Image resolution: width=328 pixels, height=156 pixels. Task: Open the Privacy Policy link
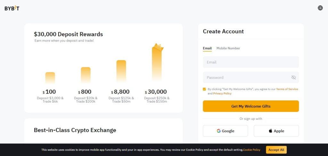coord(222,94)
